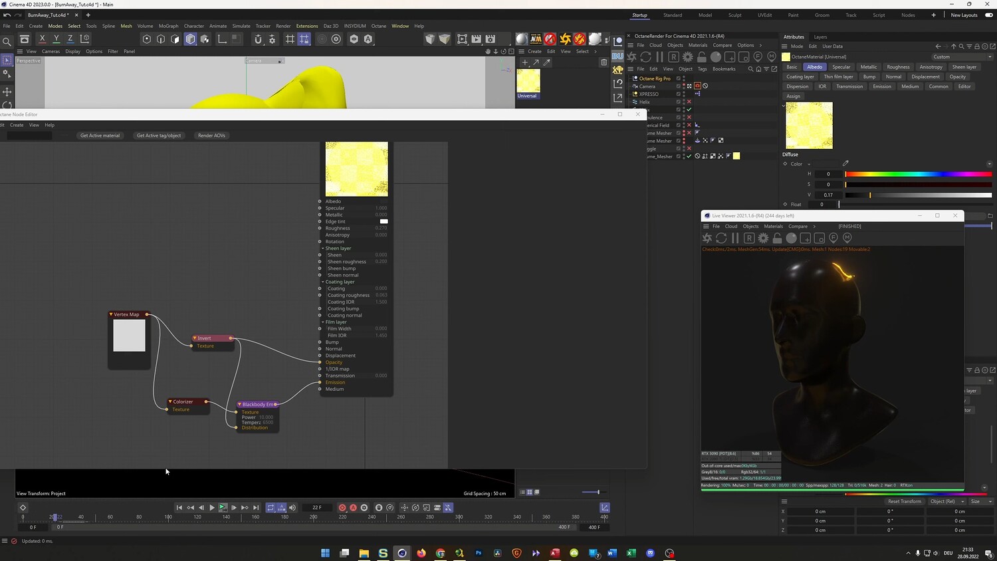
Task: Click render region R icon in Live Viewer
Action: (x=749, y=238)
